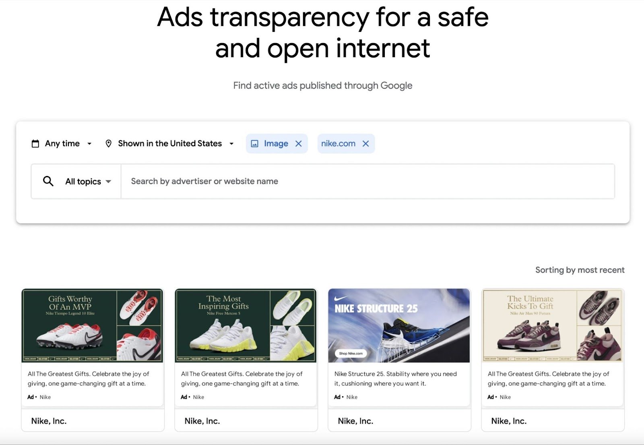This screenshot has height=445, width=644.
Task: Remove the nike.com filter using its X icon
Action: click(x=366, y=143)
